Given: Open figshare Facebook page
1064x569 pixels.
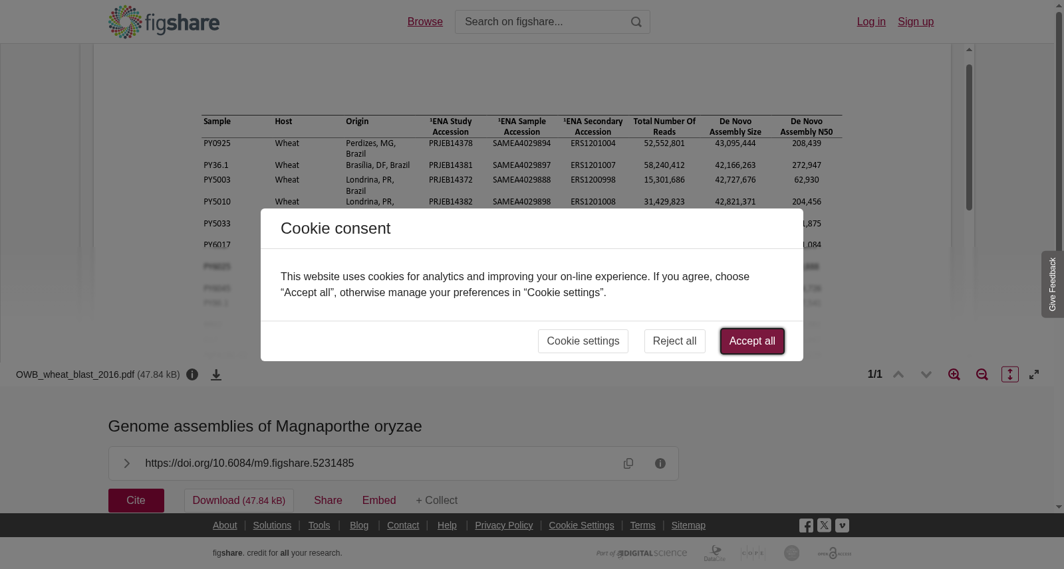Looking at the screenshot, I should click(806, 526).
